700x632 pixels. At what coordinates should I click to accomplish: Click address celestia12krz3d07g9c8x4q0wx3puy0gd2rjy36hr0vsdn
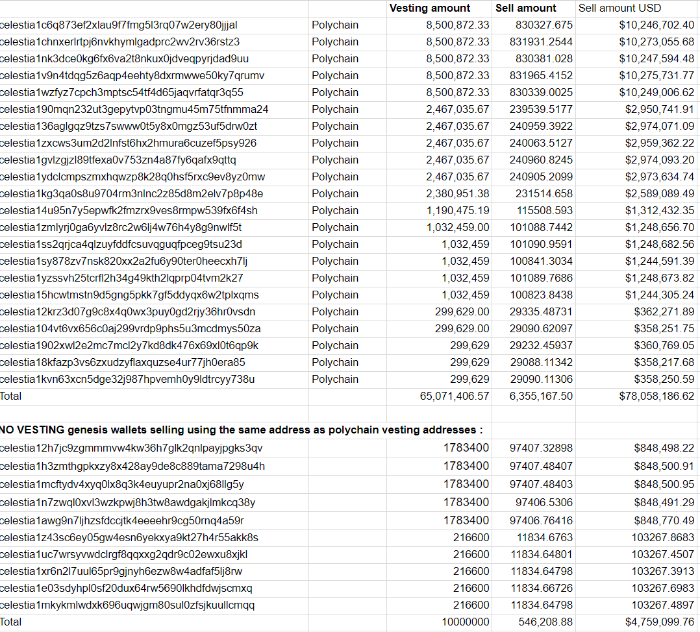click(127, 311)
